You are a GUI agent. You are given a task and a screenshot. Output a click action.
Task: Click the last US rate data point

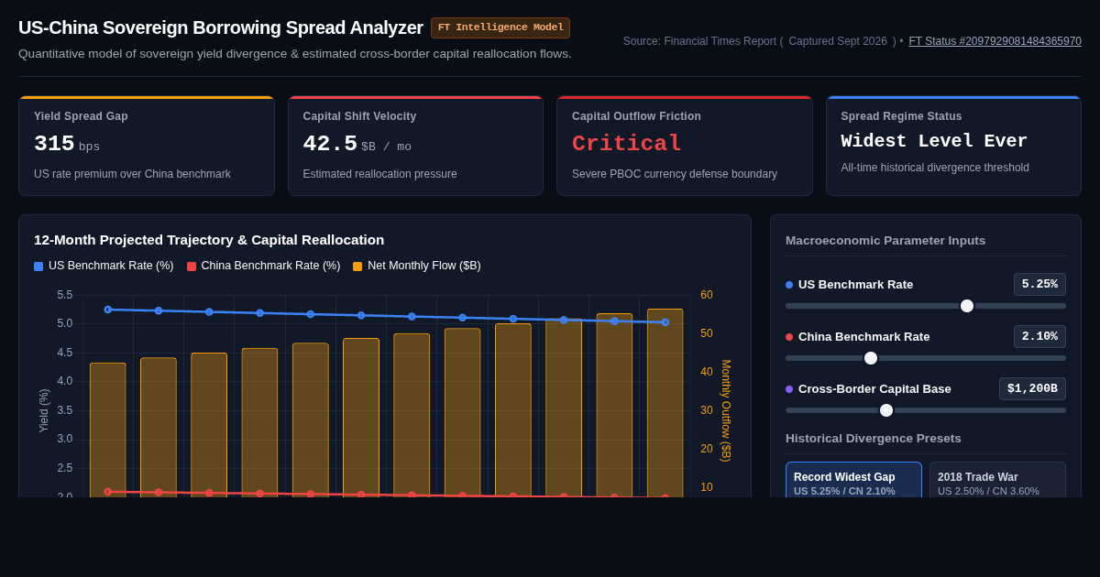point(665,322)
